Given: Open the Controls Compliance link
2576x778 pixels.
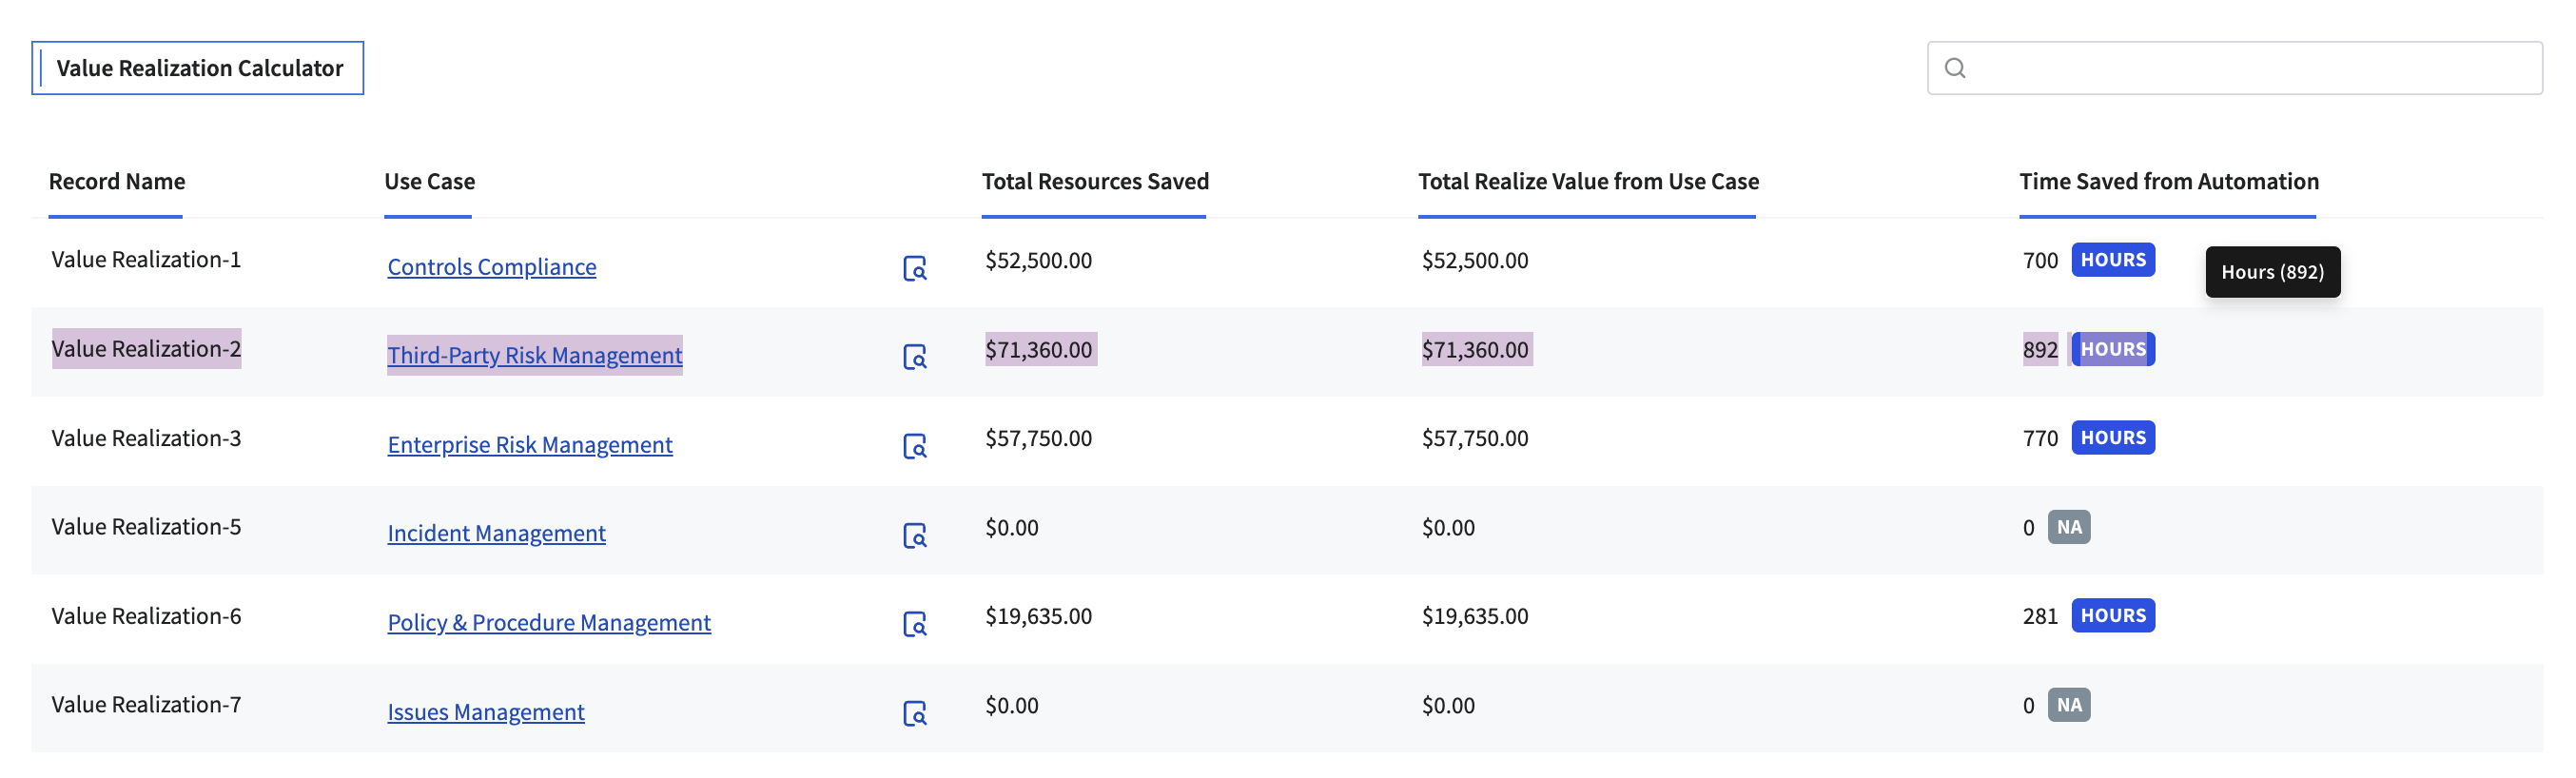Looking at the screenshot, I should pyautogui.click(x=491, y=267).
